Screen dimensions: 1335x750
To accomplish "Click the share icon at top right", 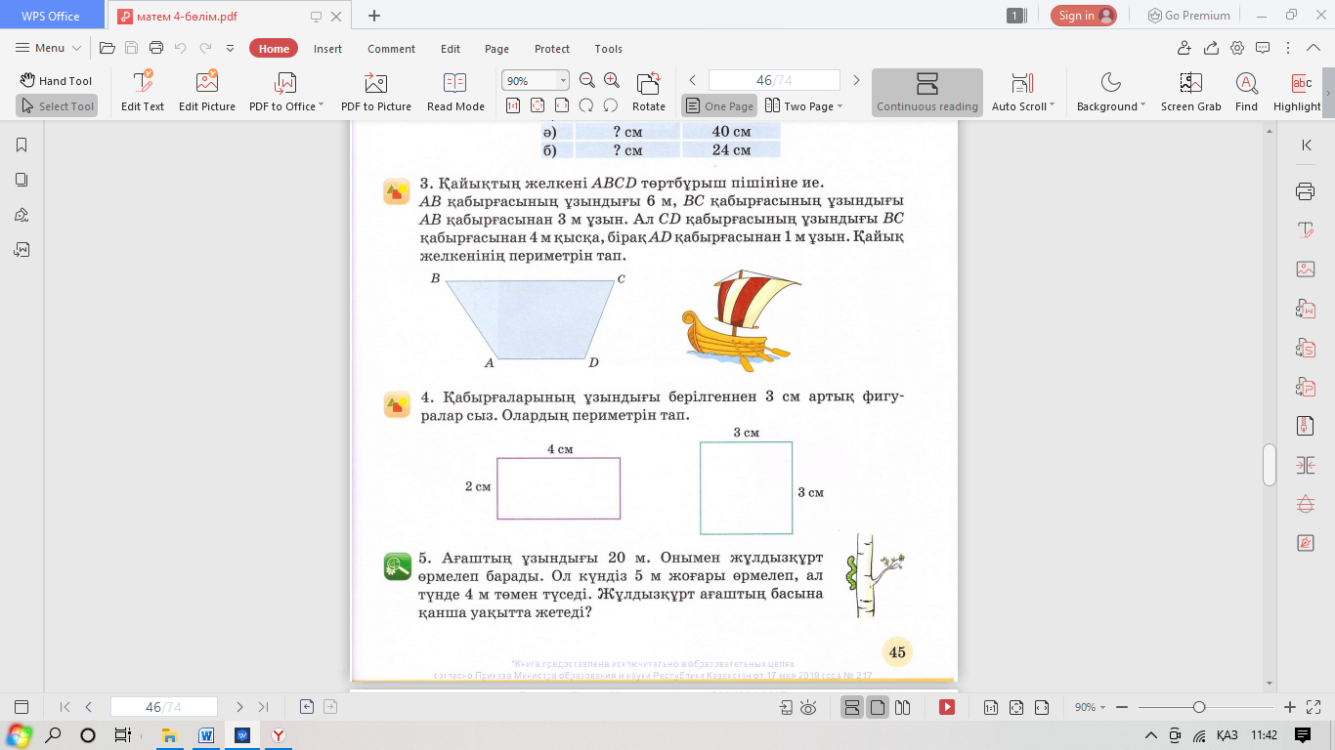I will tap(1211, 48).
